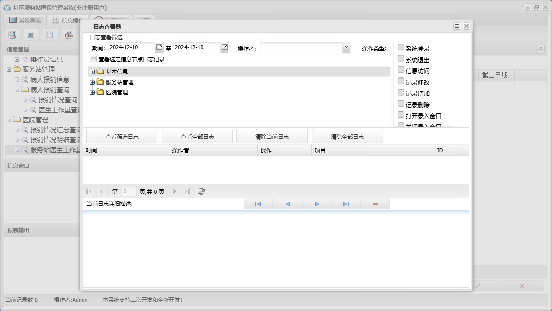Click the start date text field
The image size is (552, 311).
(131, 48)
